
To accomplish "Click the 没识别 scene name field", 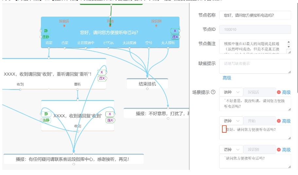I will (259, 150).
